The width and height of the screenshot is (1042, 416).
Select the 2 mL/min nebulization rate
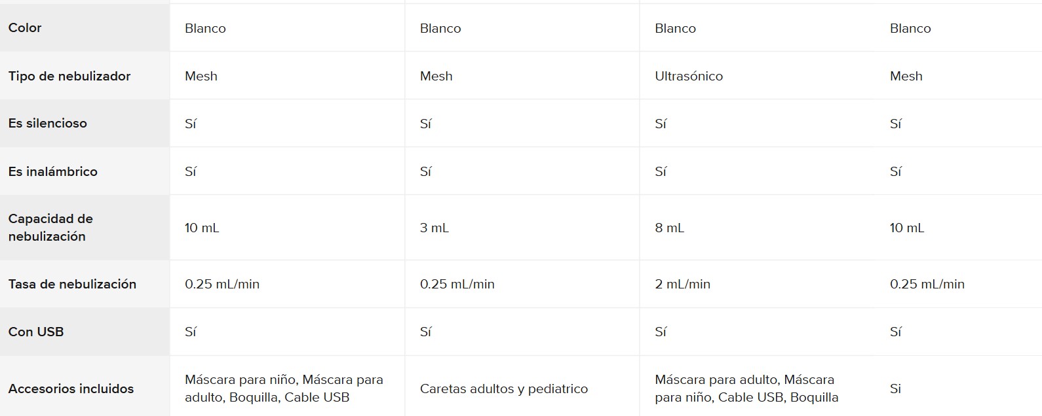682,284
